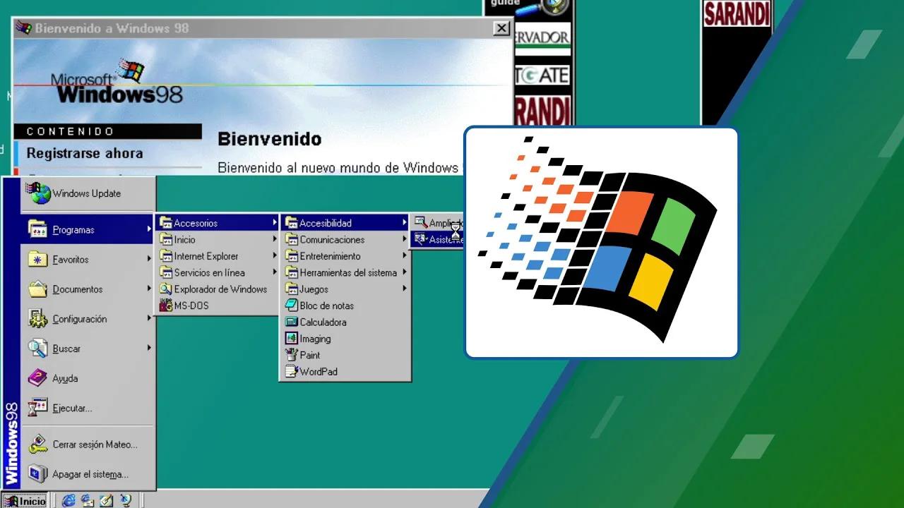Open Outlook Express from quick launch bar

88,500
